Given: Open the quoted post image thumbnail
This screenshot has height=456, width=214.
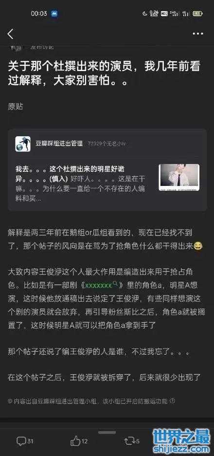Looking at the screenshot, I should pos(179,178).
